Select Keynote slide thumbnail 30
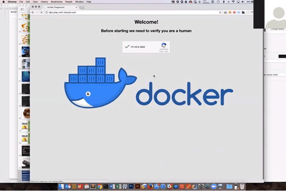 26,113
